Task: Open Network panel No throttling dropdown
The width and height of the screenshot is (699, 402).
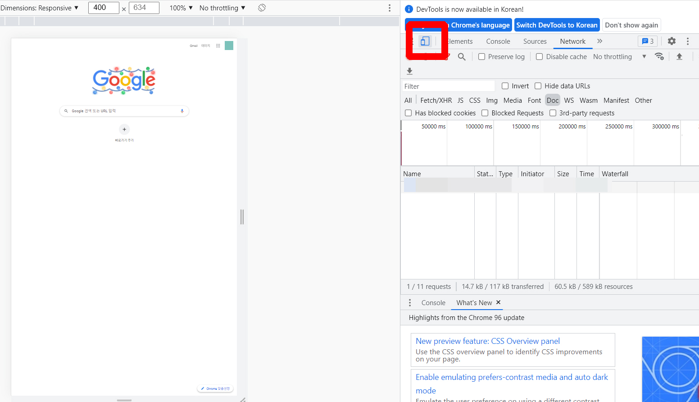Action: click(620, 57)
